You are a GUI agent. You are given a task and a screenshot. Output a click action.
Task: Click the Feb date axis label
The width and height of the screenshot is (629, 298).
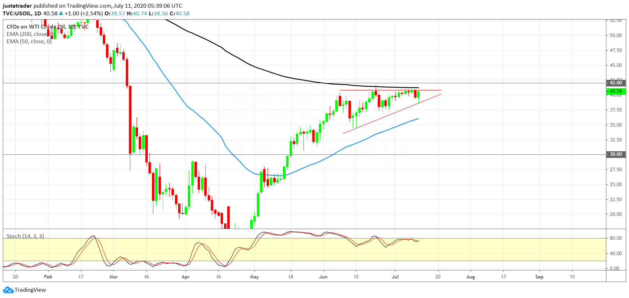click(x=48, y=277)
